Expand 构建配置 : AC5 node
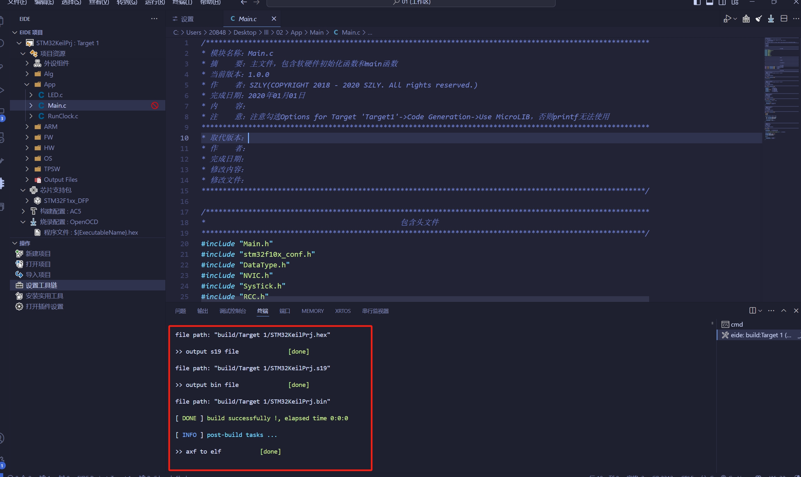This screenshot has height=477, width=801. tap(23, 211)
